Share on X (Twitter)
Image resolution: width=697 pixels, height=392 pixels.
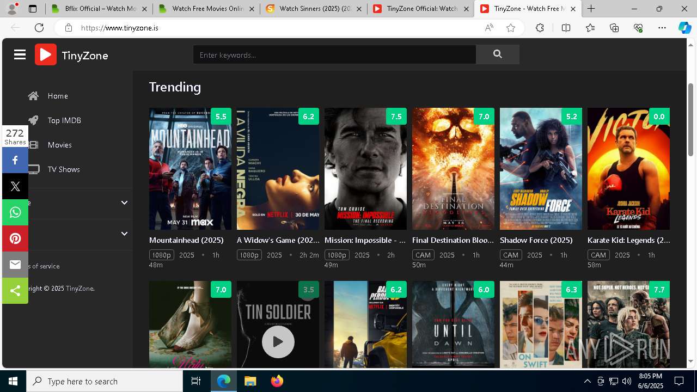15,187
